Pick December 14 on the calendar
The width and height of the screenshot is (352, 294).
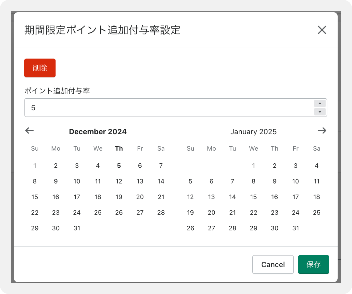point(161,181)
